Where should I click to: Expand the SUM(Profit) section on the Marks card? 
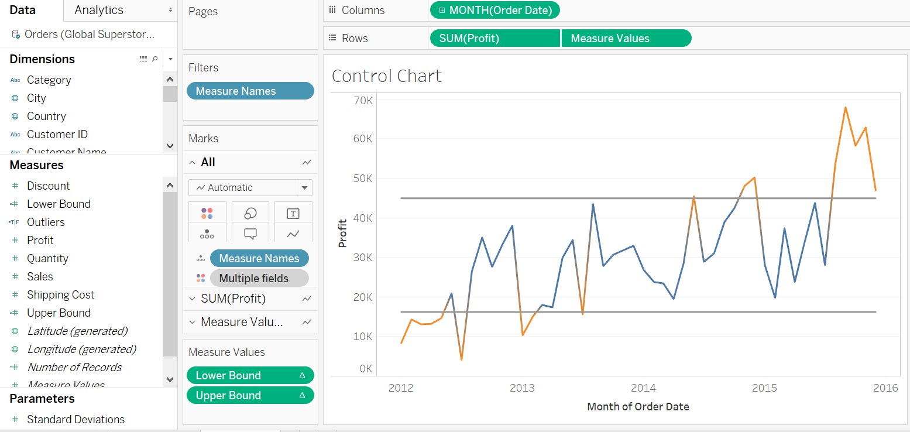coord(193,299)
